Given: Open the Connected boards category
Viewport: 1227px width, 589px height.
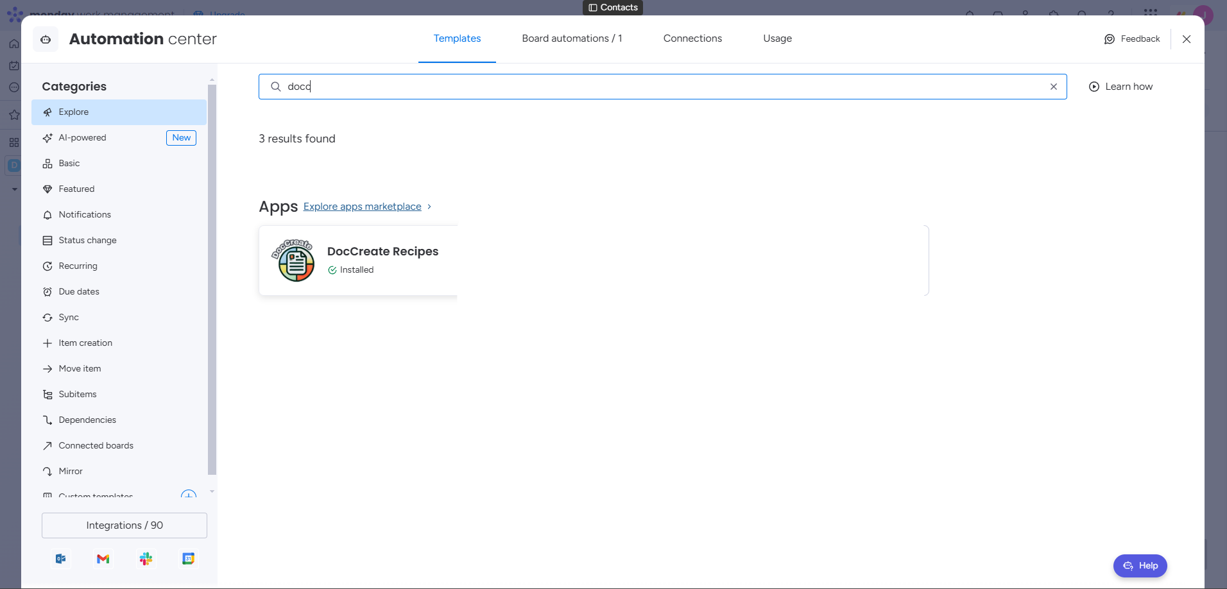Looking at the screenshot, I should point(119,446).
